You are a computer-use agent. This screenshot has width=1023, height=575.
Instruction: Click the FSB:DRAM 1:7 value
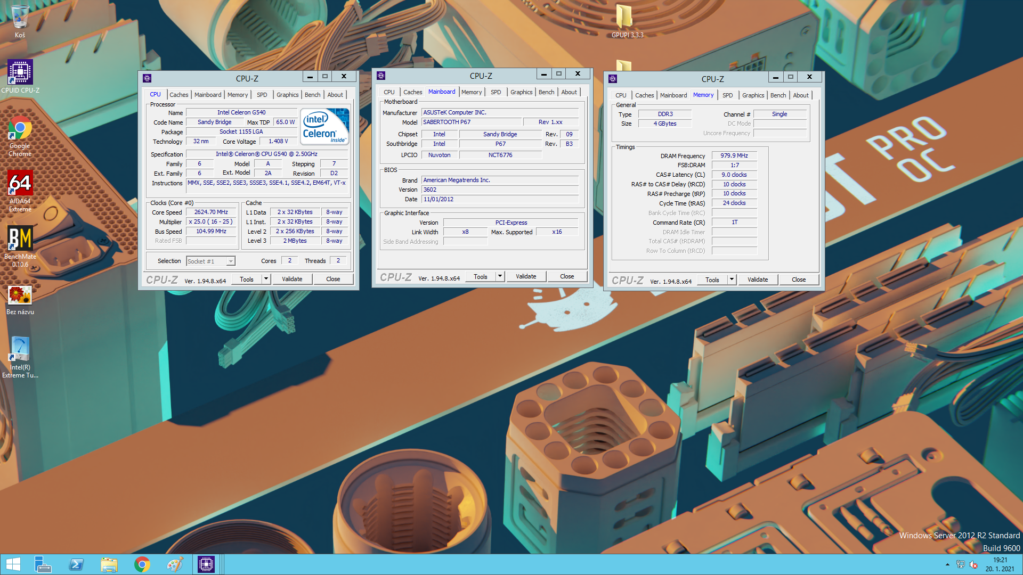point(734,165)
